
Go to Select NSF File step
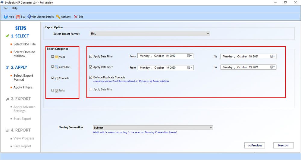[x=25, y=44]
